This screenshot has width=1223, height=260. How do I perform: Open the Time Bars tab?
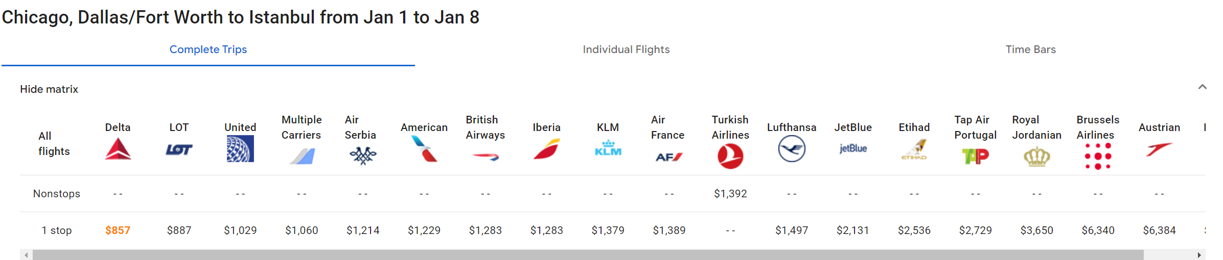coord(1030,49)
